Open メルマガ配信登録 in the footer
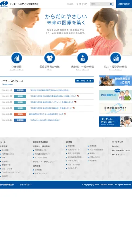 (x=96, y=150)
